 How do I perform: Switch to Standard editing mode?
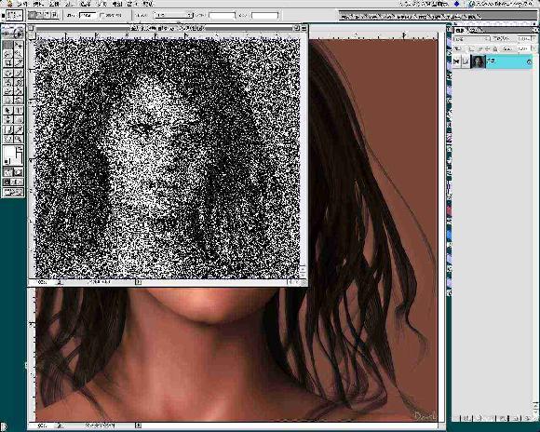[8, 172]
